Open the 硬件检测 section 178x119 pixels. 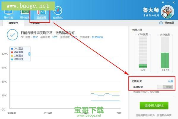click(25, 14)
